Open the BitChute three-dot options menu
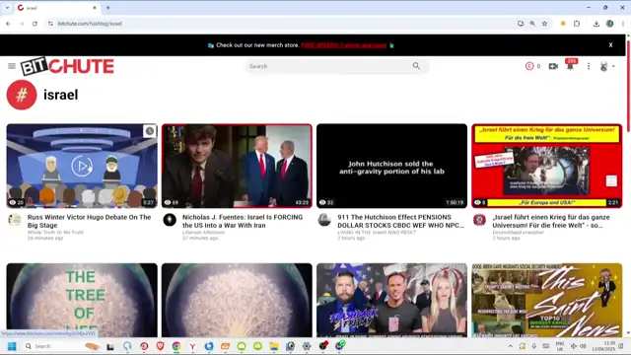The width and height of the screenshot is (631, 355). (x=589, y=66)
